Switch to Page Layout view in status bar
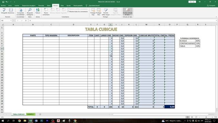The height and width of the screenshot is (123, 218). click(x=192, y=117)
